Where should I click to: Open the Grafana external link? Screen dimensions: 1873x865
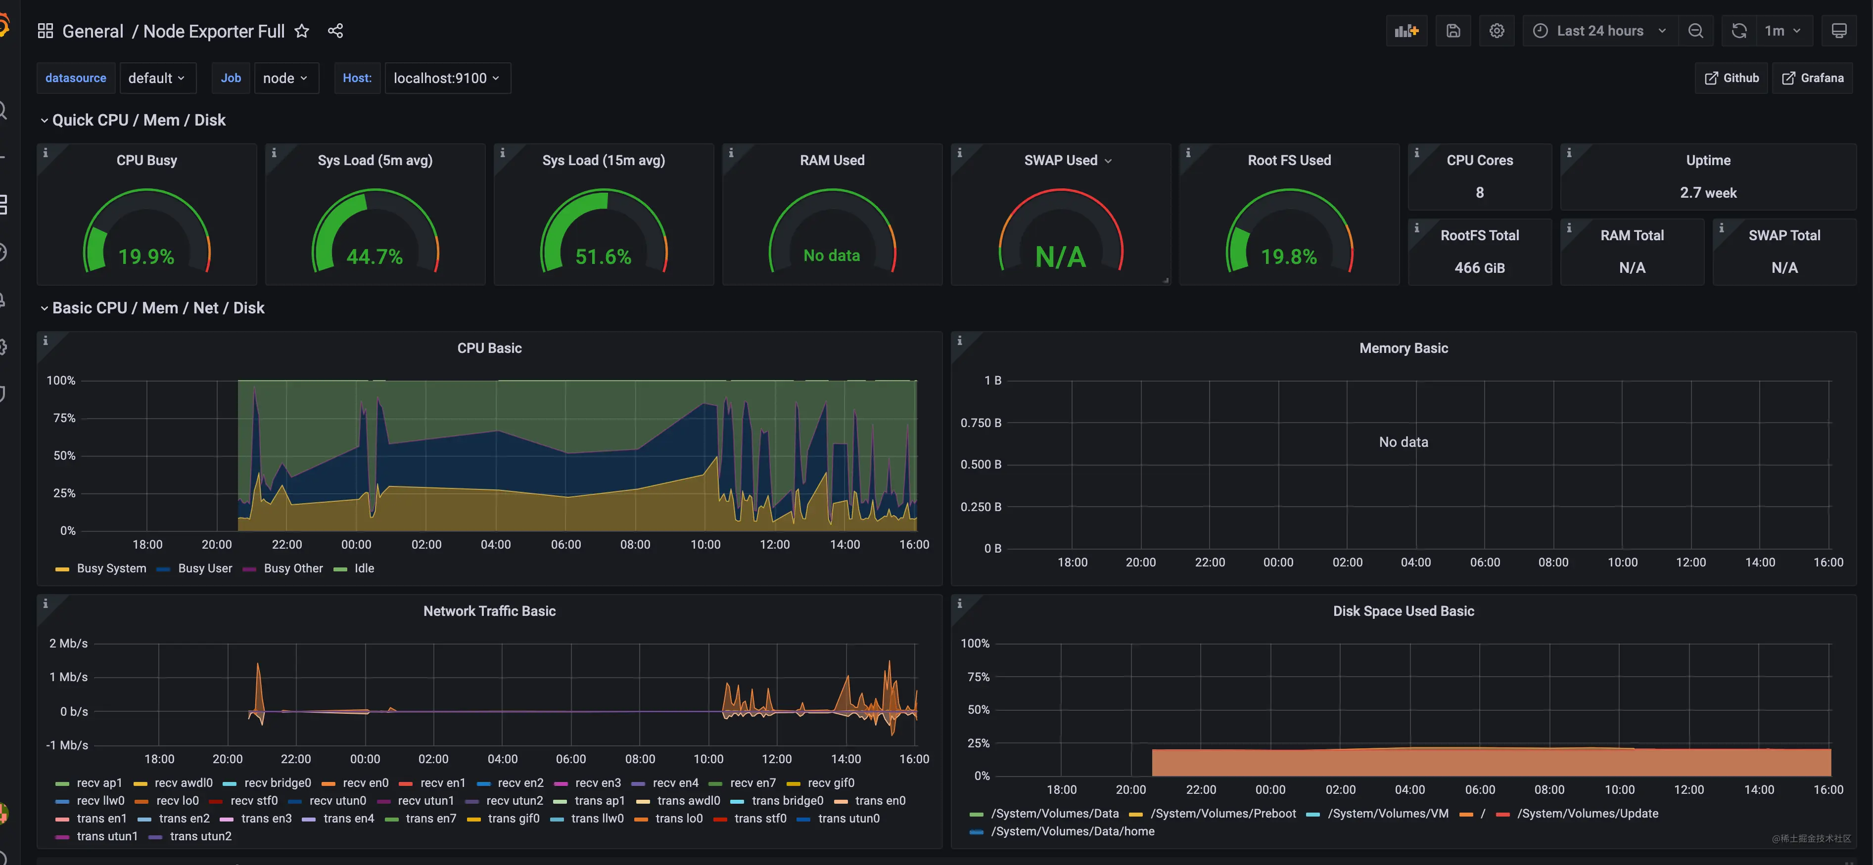pyautogui.click(x=1812, y=78)
